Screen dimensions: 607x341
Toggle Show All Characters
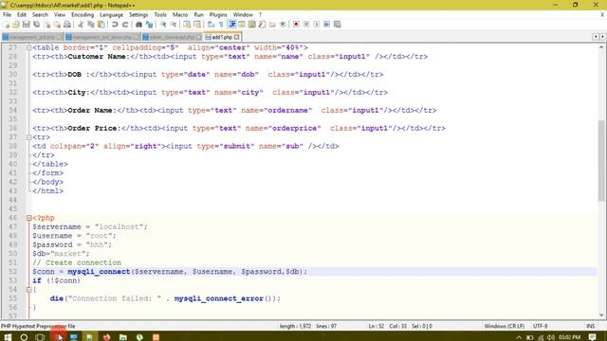(x=221, y=25)
